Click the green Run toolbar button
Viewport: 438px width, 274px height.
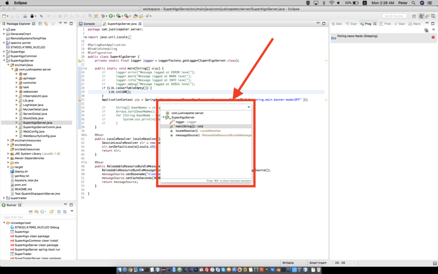click(111, 16)
